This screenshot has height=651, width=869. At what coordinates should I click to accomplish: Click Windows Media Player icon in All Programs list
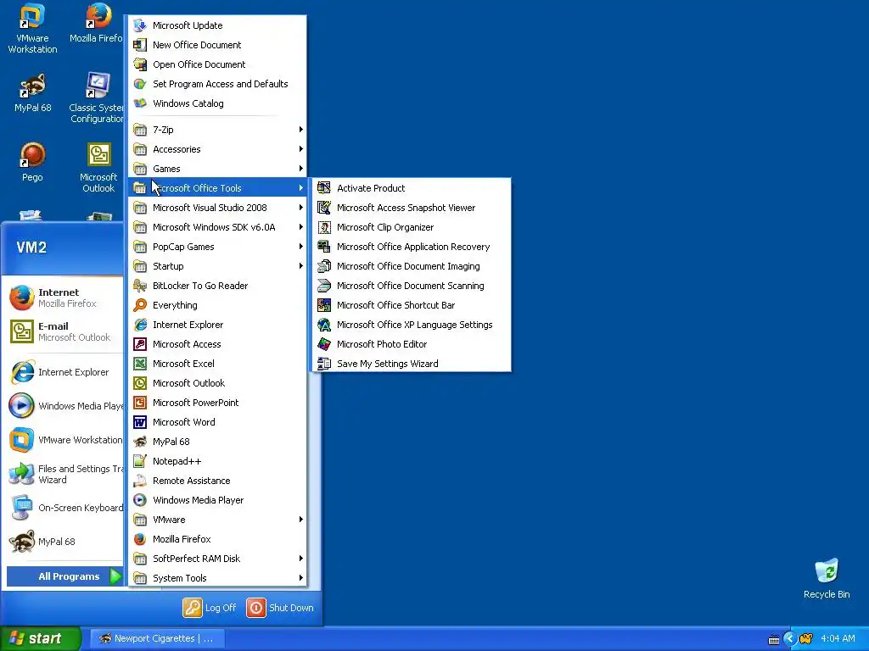pyautogui.click(x=140, y=500)
